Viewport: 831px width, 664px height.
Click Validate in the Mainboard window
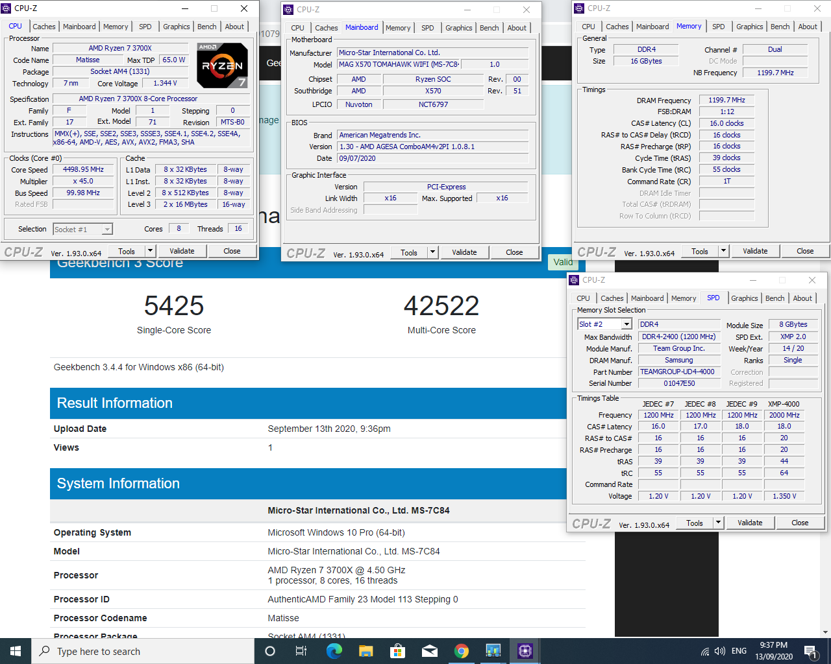[464, 252]
